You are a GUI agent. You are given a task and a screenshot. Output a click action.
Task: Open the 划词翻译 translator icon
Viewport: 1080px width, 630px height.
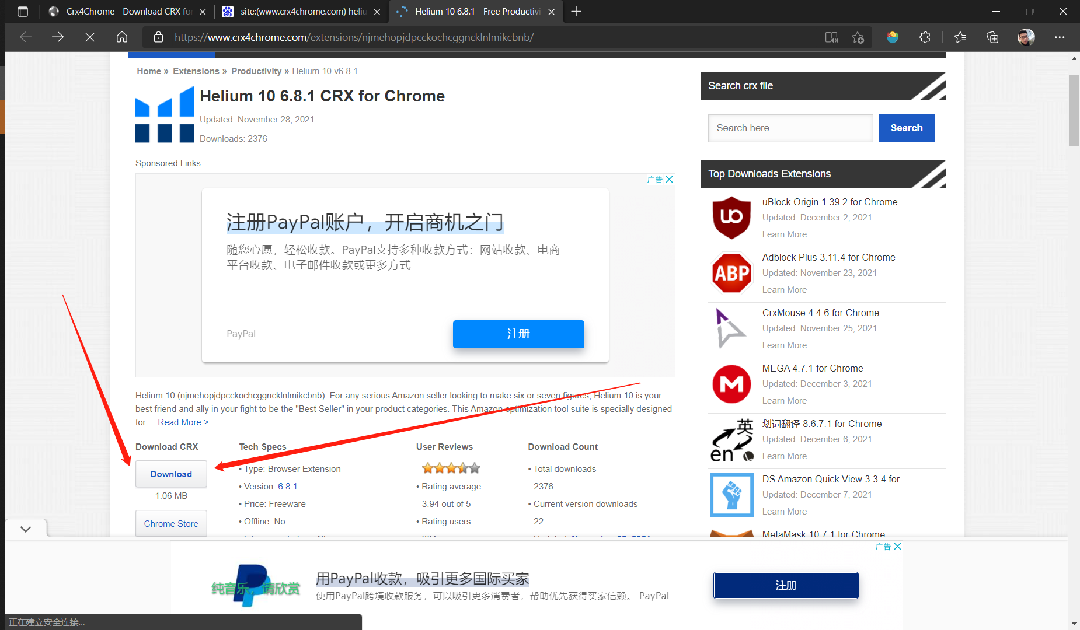point(731,440)
